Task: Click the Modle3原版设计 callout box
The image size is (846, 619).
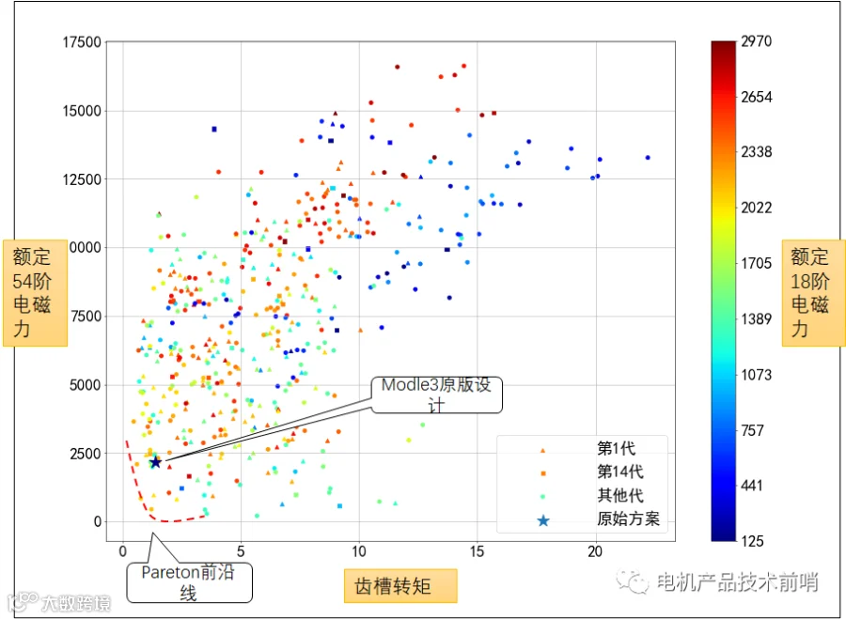Action: point(437,395)
